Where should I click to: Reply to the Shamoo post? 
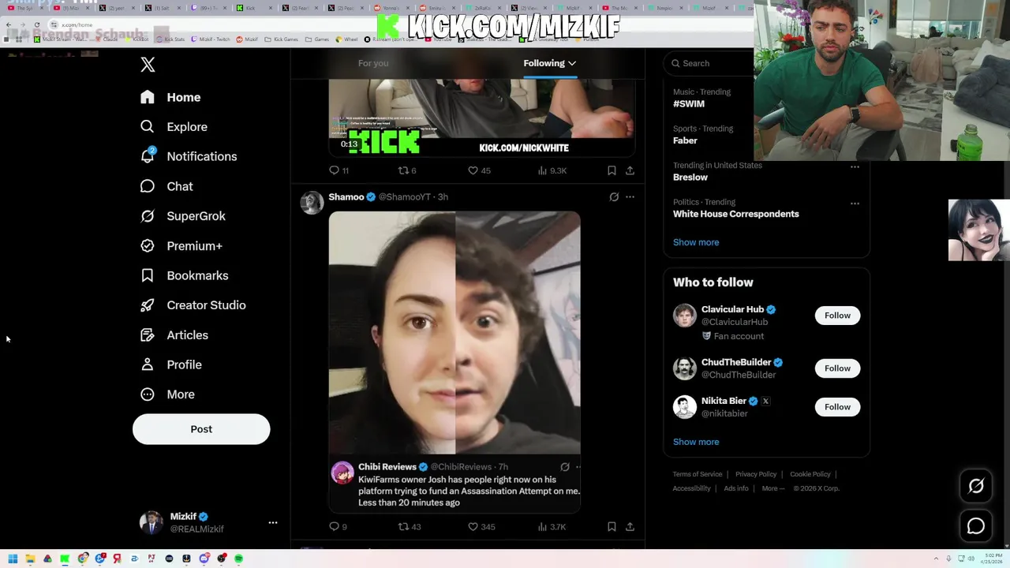tap(338, 526)
